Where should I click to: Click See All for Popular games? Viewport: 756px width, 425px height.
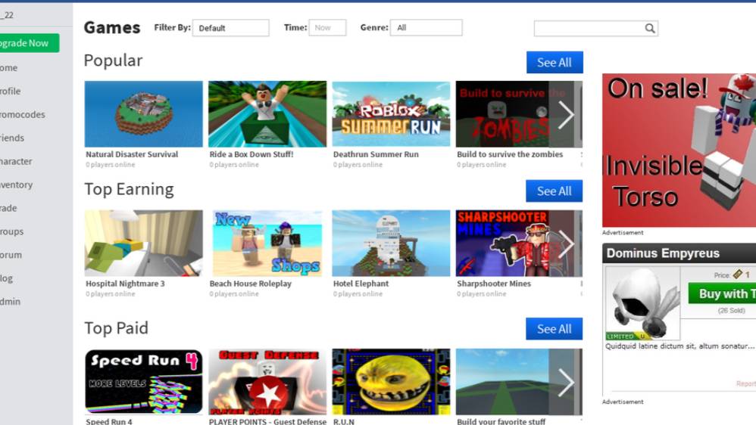pyautogui.click(x=555, y=63)
